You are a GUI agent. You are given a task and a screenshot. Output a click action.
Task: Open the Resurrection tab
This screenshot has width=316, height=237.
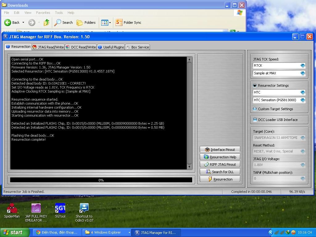point(18,47)
